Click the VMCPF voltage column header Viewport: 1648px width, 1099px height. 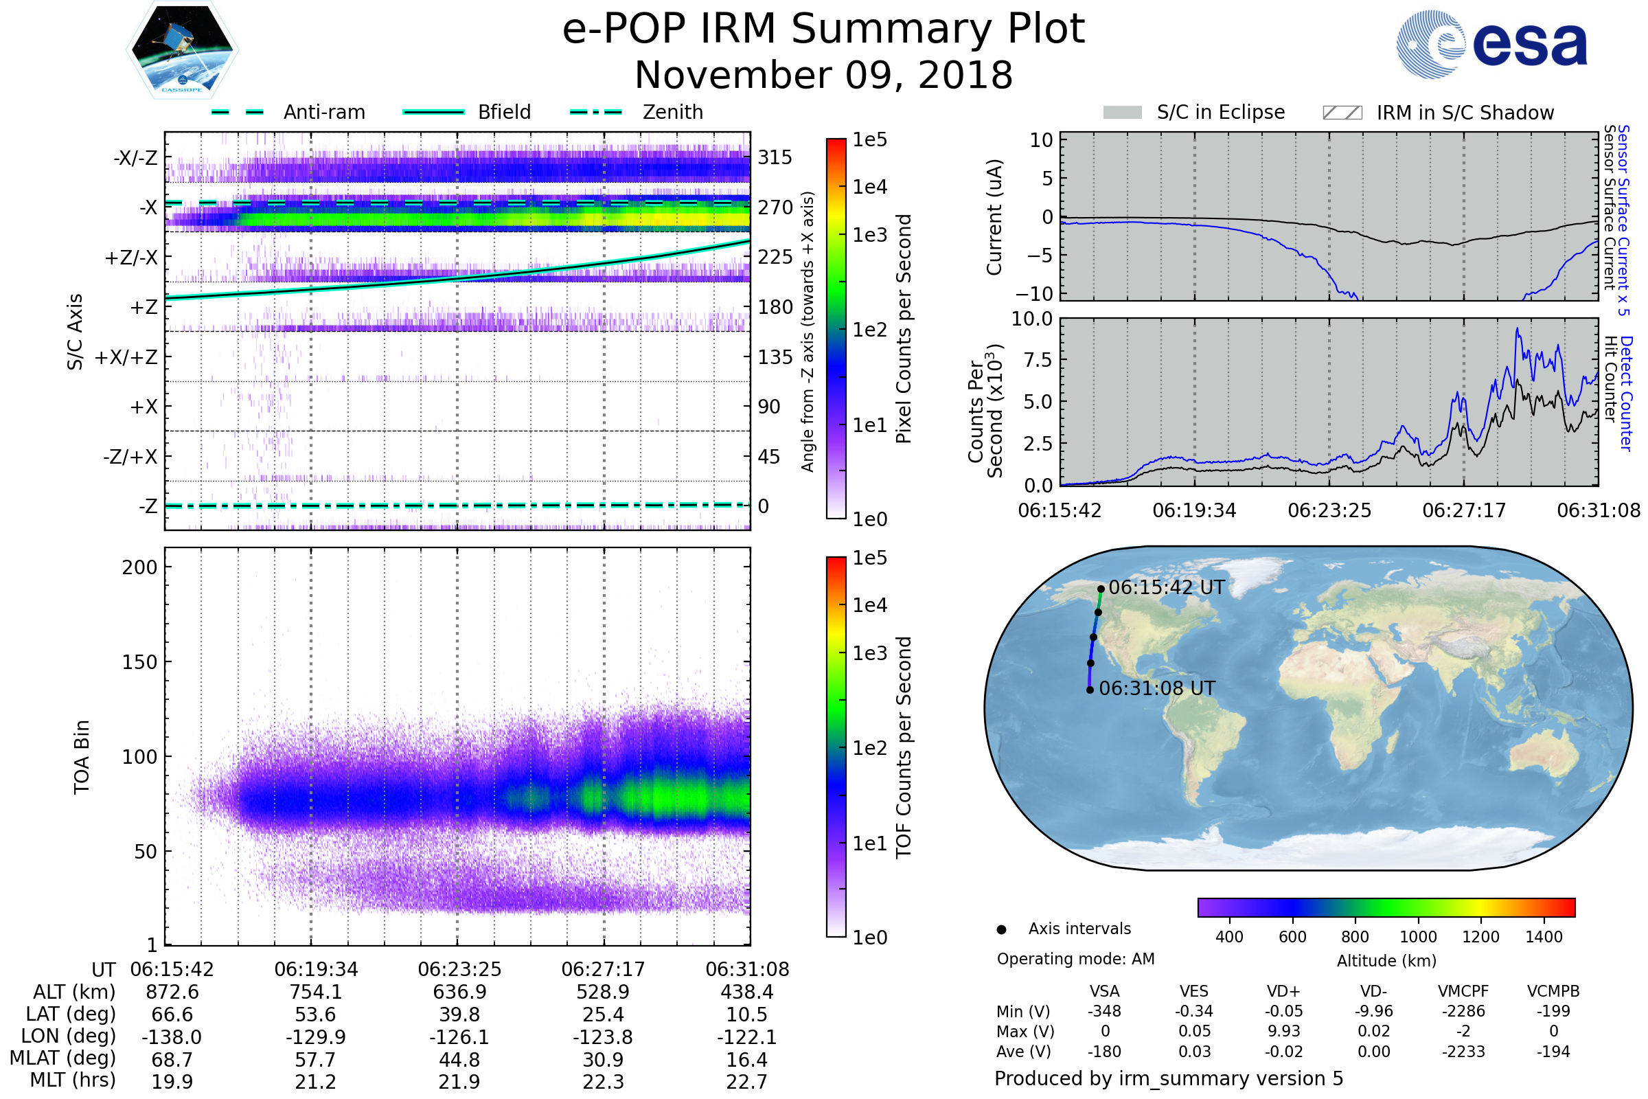(x=1463, y=991)
